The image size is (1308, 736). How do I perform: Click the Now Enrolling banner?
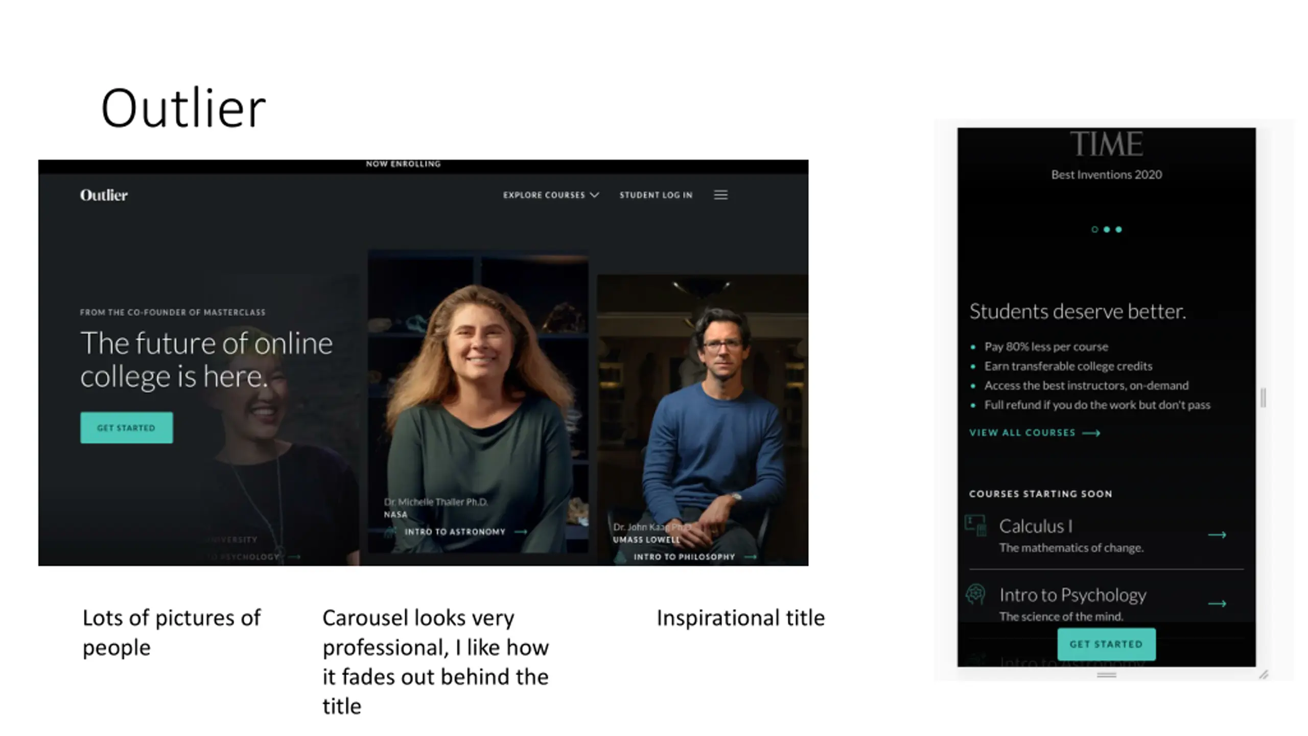pos(403,164)
